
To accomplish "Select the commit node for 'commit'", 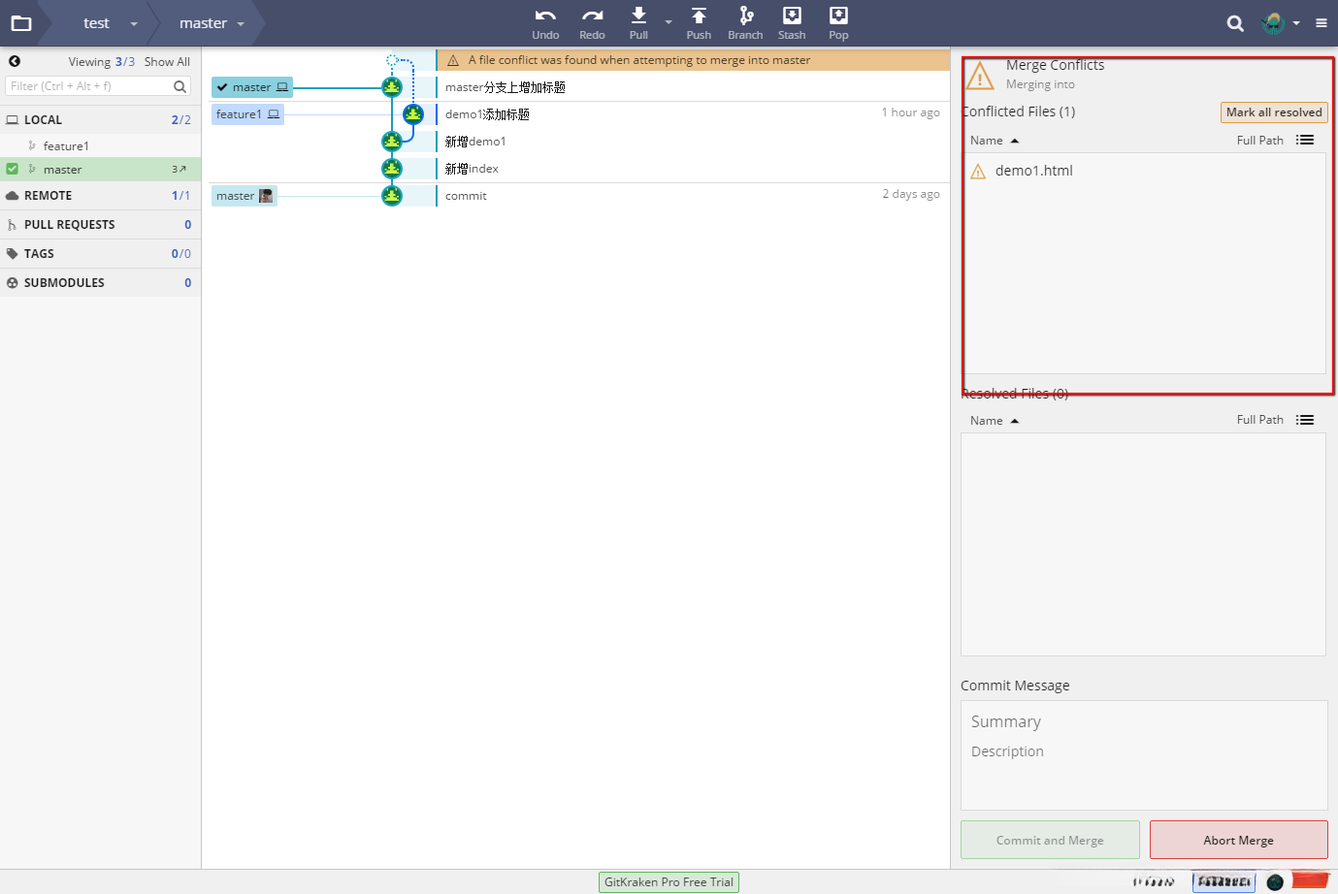I will [392, 196].
